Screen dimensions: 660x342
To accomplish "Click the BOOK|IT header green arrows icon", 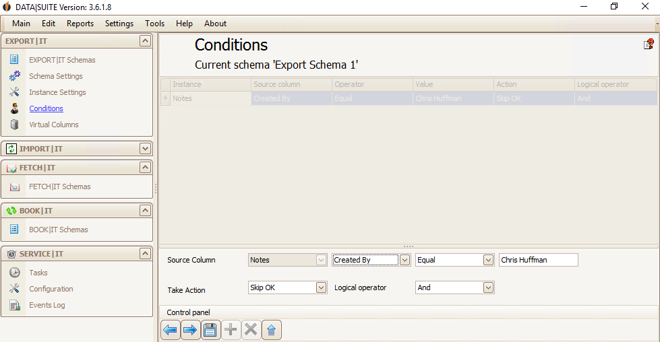I will [11, 211].
